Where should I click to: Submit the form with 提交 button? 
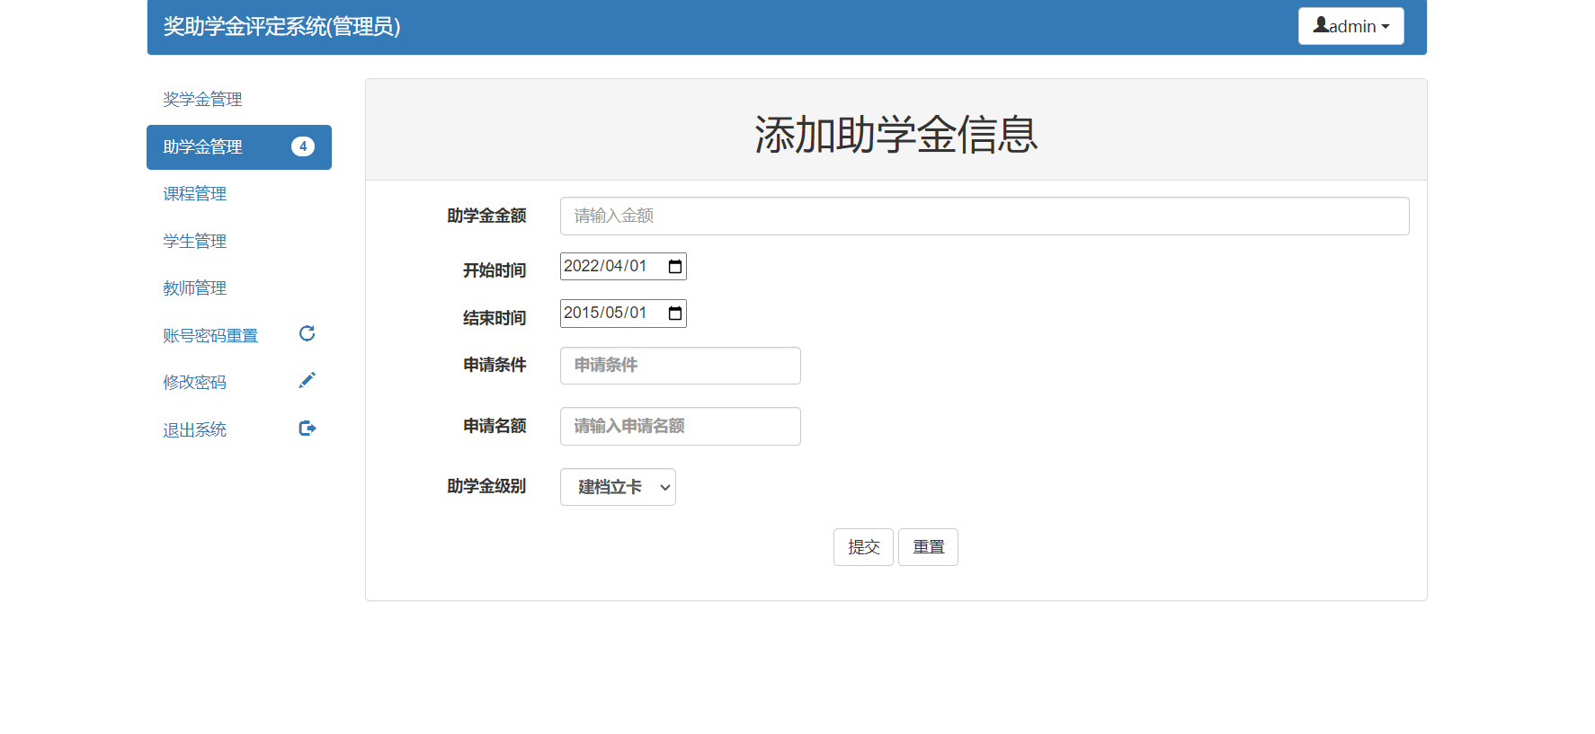pos(863,547)
